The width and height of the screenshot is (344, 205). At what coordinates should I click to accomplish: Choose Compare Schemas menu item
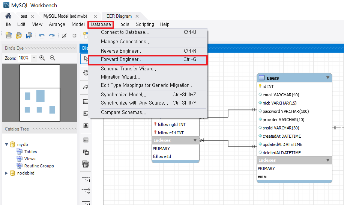(x=147, y=112)
